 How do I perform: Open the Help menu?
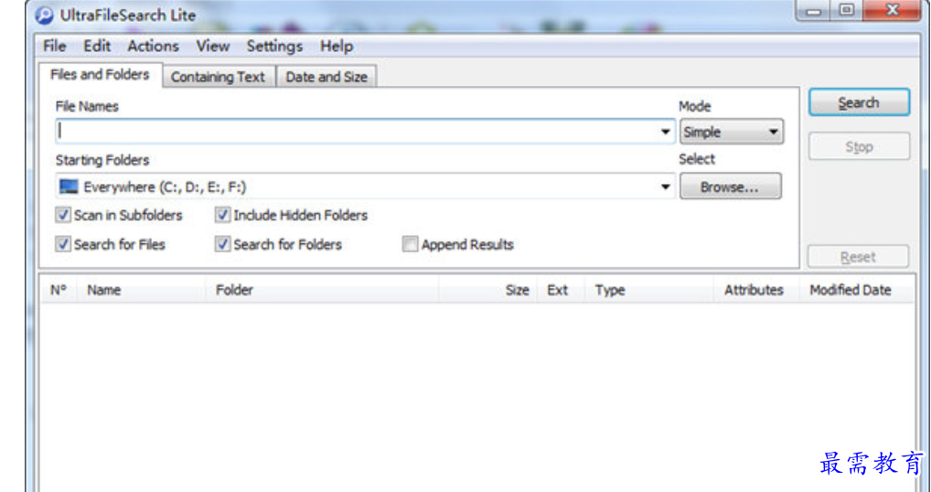337,47
